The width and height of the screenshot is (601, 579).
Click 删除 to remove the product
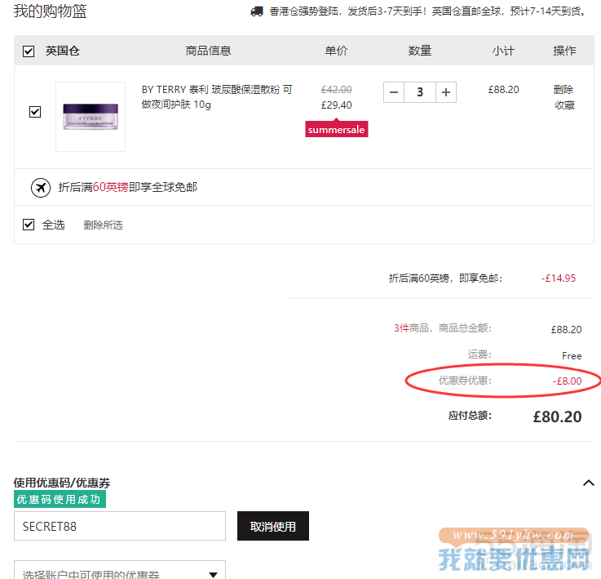tap(563, 90)
